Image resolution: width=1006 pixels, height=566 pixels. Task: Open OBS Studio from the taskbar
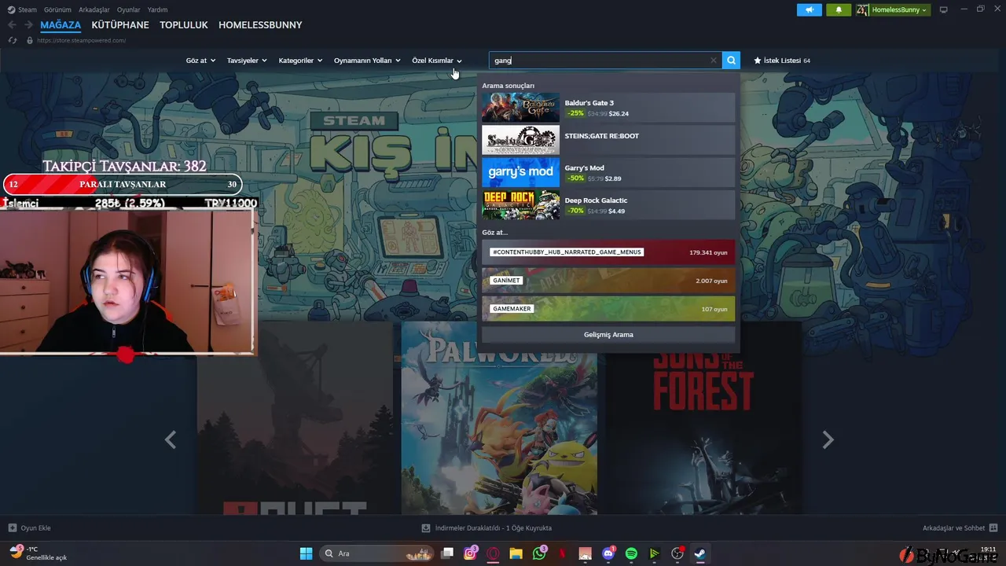click(x=677, y=553)
